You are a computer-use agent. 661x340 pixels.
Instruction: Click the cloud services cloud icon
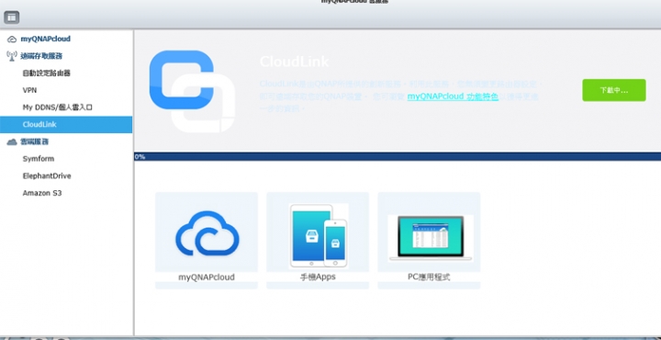pyautogui.click(x=12, y=142)
